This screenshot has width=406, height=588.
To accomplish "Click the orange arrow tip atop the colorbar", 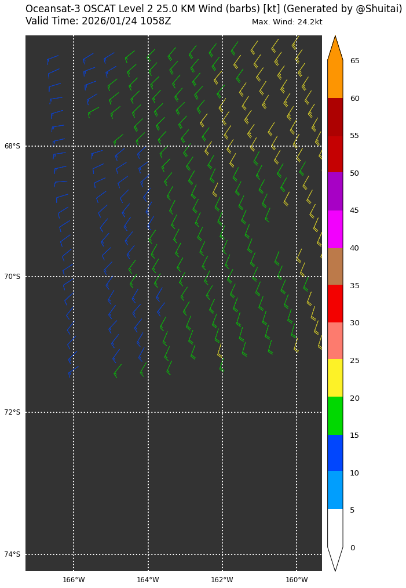I will (x=335, y=49).
